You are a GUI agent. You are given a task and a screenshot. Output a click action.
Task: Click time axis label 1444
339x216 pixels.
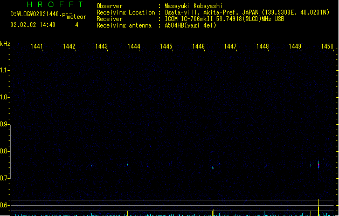click(x=134, y=46)
